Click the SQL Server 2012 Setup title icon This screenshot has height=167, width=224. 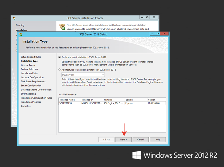pyautogui.click(x=21, y=34)
